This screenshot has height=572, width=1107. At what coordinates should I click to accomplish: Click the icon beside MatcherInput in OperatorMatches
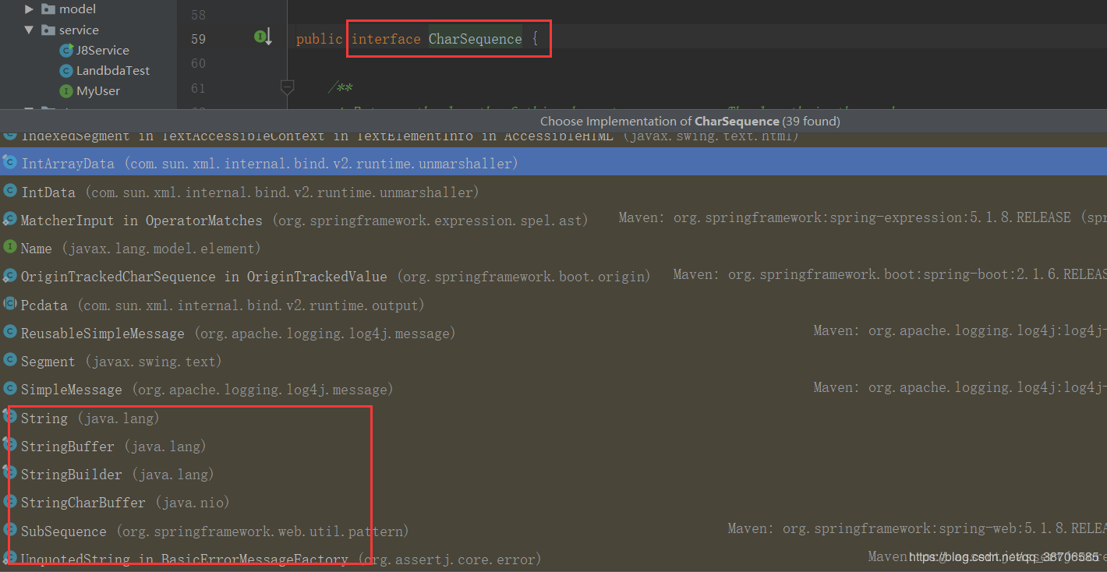pos(10,220)
